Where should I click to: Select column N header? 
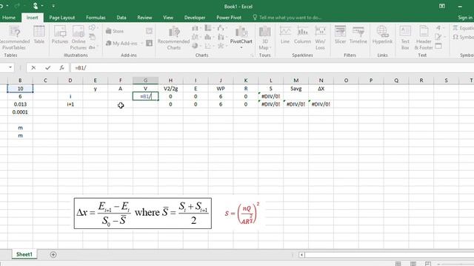[x=321, y=81]
